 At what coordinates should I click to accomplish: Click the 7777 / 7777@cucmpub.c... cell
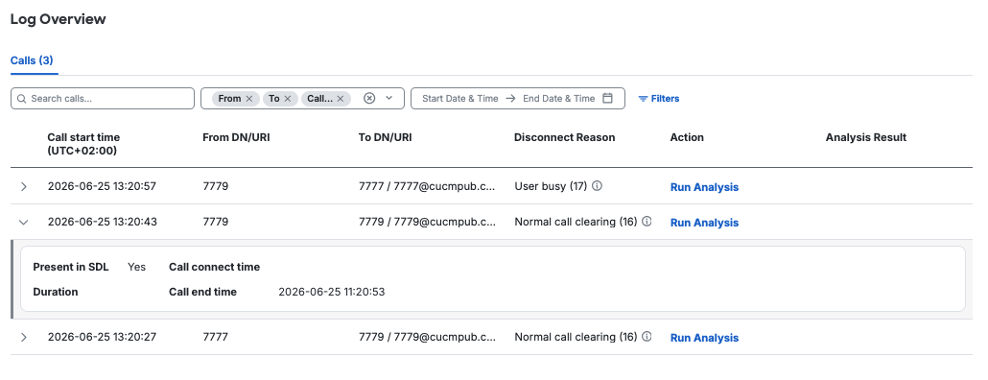[427, 186]
